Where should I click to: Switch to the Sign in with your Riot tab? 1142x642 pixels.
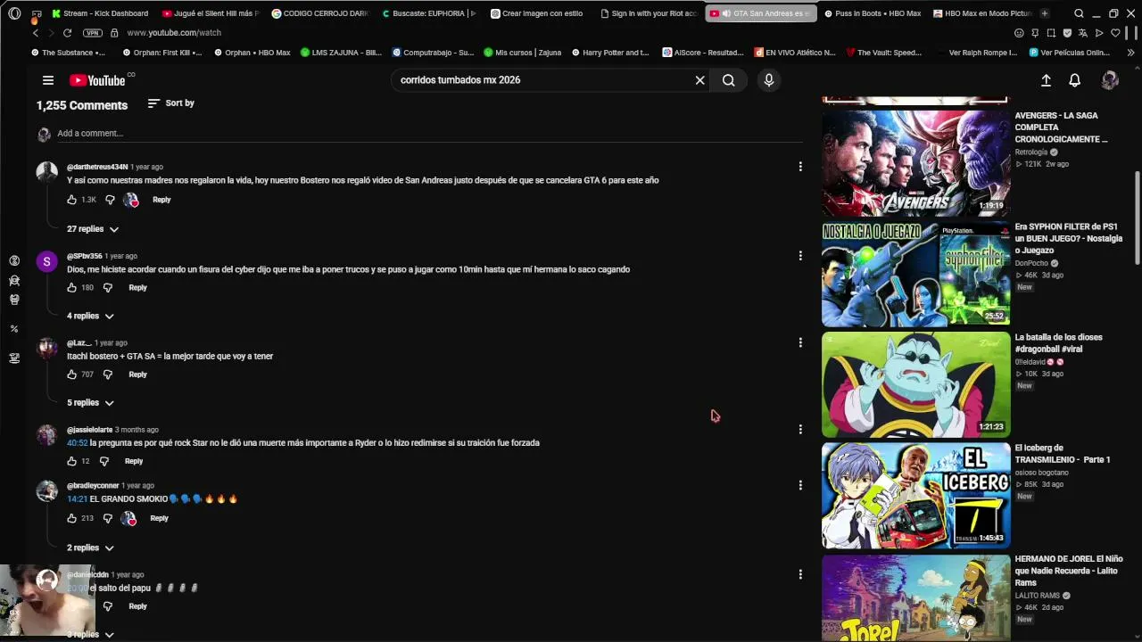(649, 13)
